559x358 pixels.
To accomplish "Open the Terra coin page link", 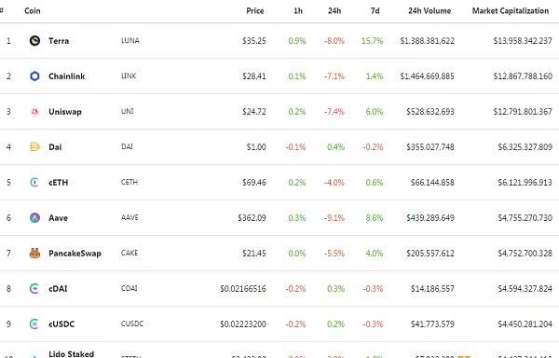I will (x=59, y=41).
